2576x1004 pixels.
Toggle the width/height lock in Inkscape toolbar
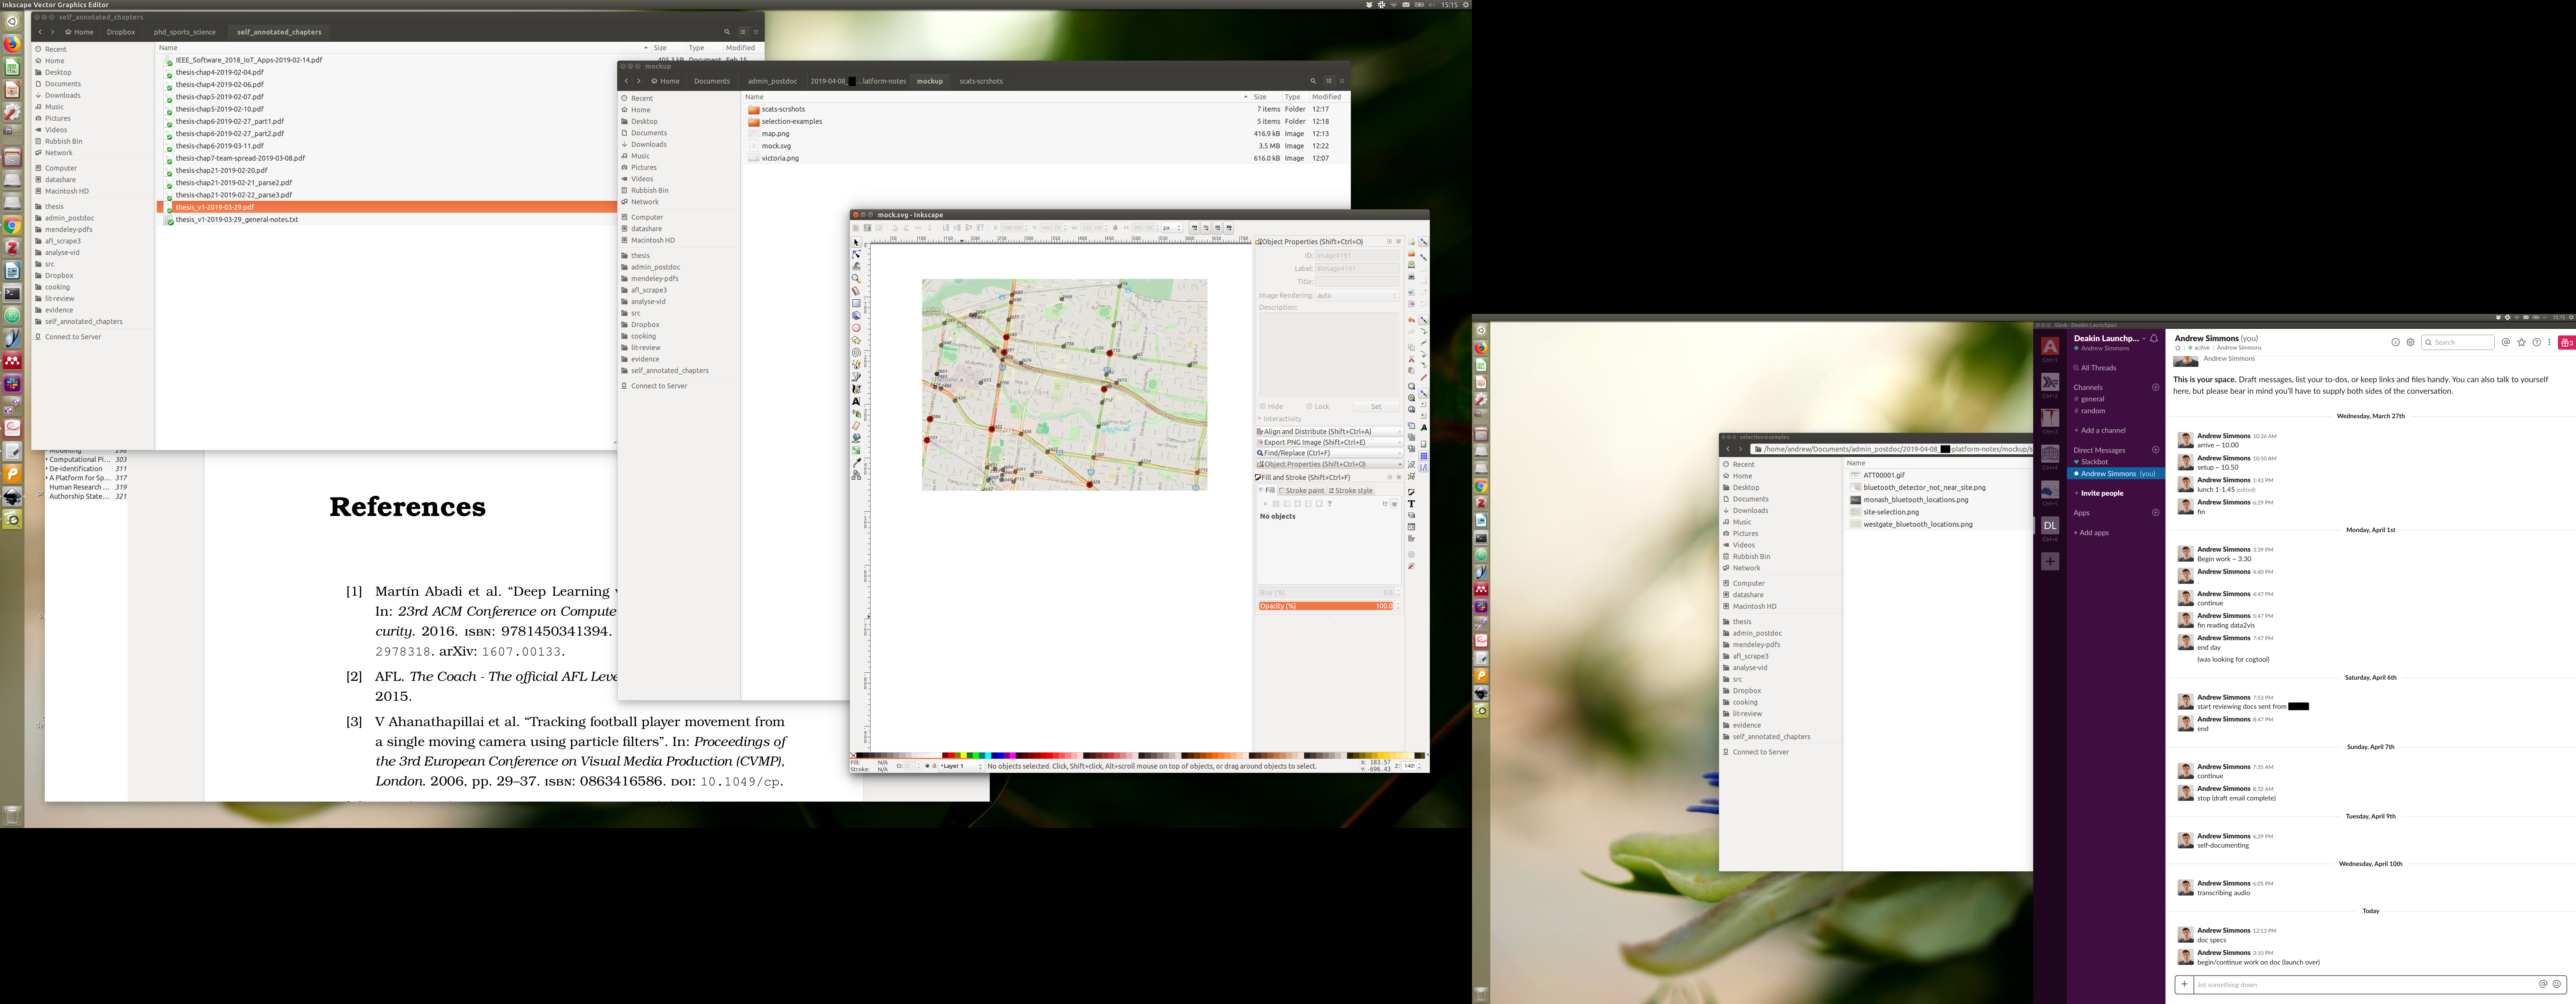click(x=1115, y=228)
